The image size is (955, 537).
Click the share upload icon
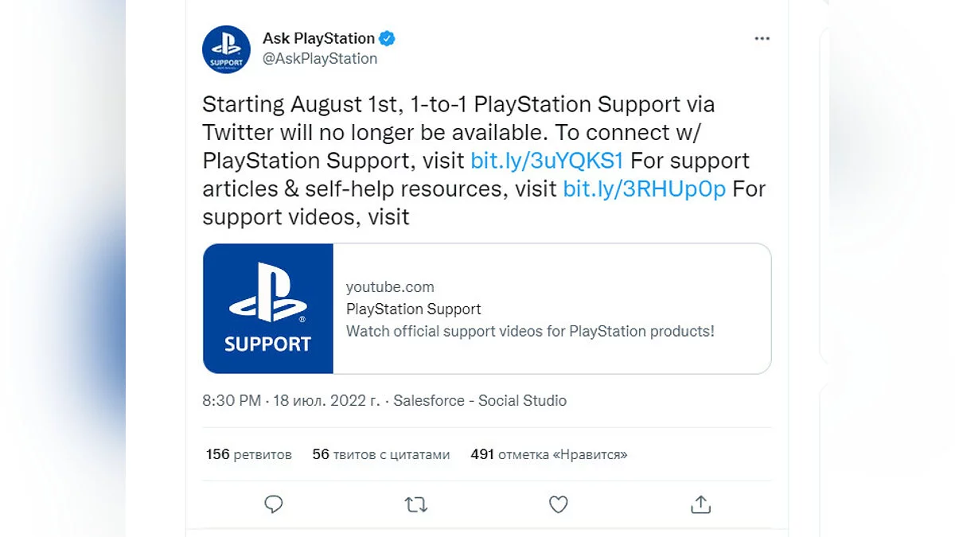(x=700, y=504)
